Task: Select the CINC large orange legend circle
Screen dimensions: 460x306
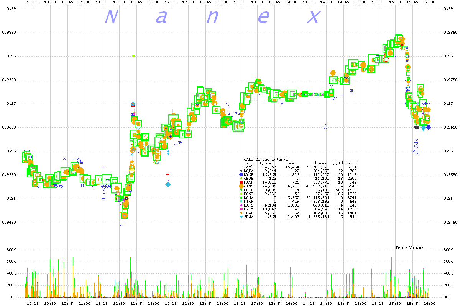Action: [x=241, y=186]
